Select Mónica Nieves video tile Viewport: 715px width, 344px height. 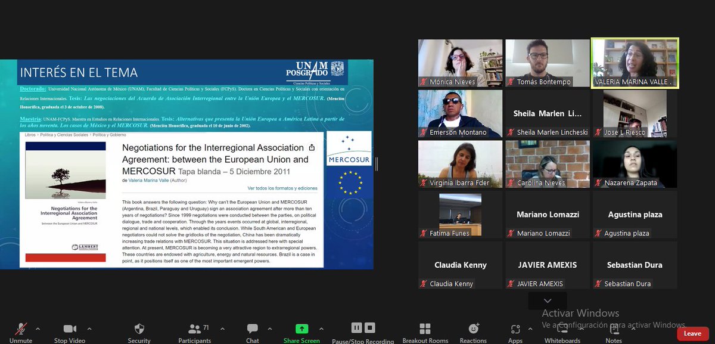pyautogui.click(x=460, y=63)
